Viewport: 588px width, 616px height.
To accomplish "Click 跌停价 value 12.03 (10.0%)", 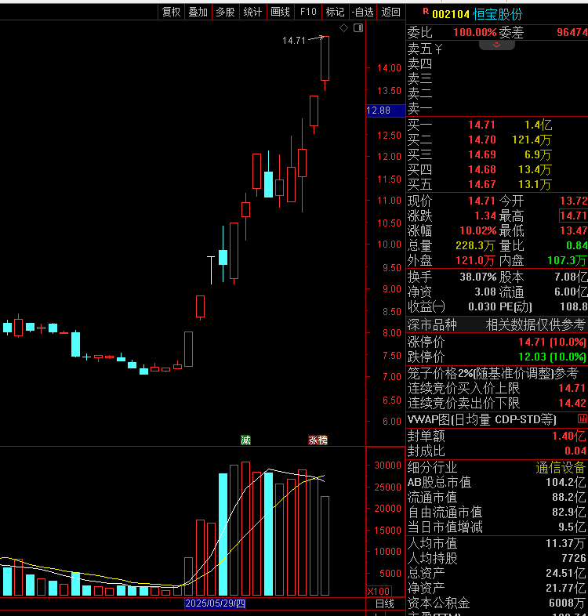I will point(552,357).
